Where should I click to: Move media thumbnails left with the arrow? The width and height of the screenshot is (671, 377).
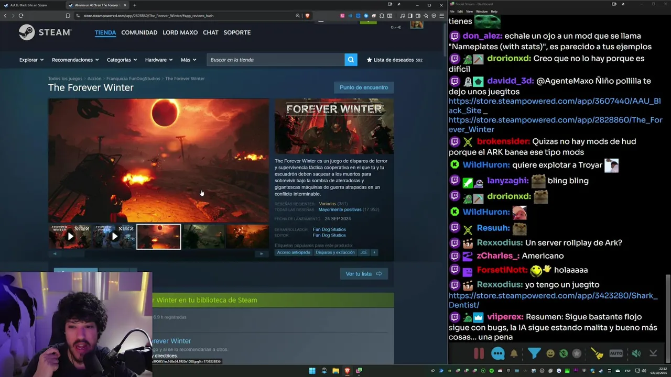point(55,254)
